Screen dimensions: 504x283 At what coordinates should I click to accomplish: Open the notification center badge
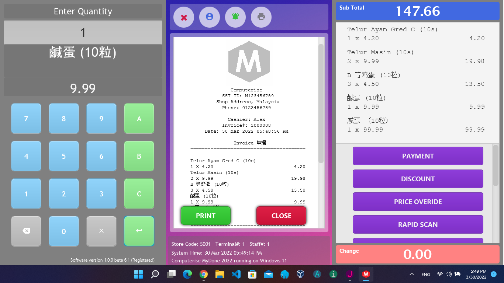coord(494,274)
